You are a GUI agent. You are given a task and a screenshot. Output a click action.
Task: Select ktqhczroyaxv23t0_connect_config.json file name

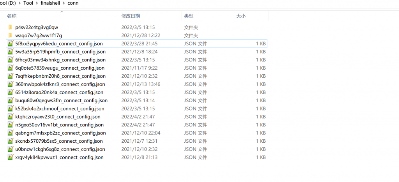click(x=58, y=117)
